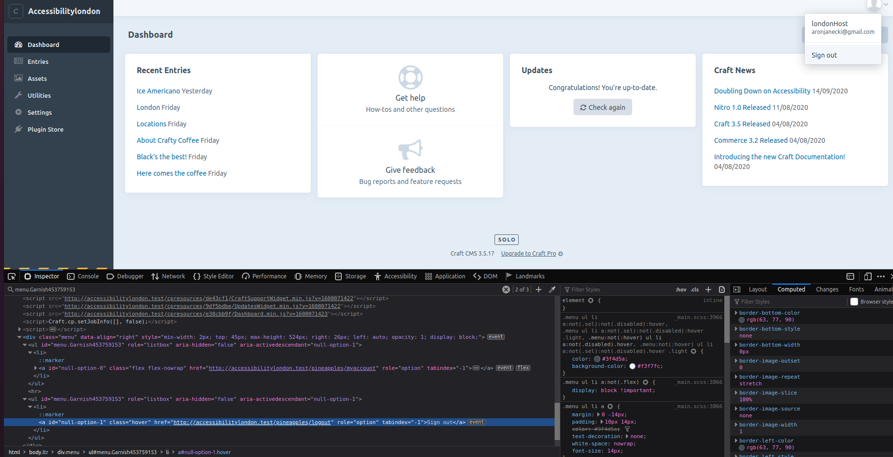Toggle the .cls classes panel
Image resolution: width=893 pixels, height=457 pixels.
[x=695, y=289]
